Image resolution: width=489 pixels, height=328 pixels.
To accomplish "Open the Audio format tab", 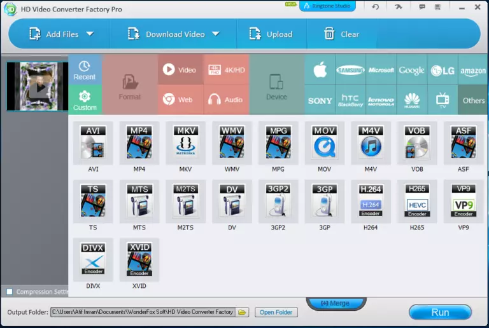I will 227,100.
